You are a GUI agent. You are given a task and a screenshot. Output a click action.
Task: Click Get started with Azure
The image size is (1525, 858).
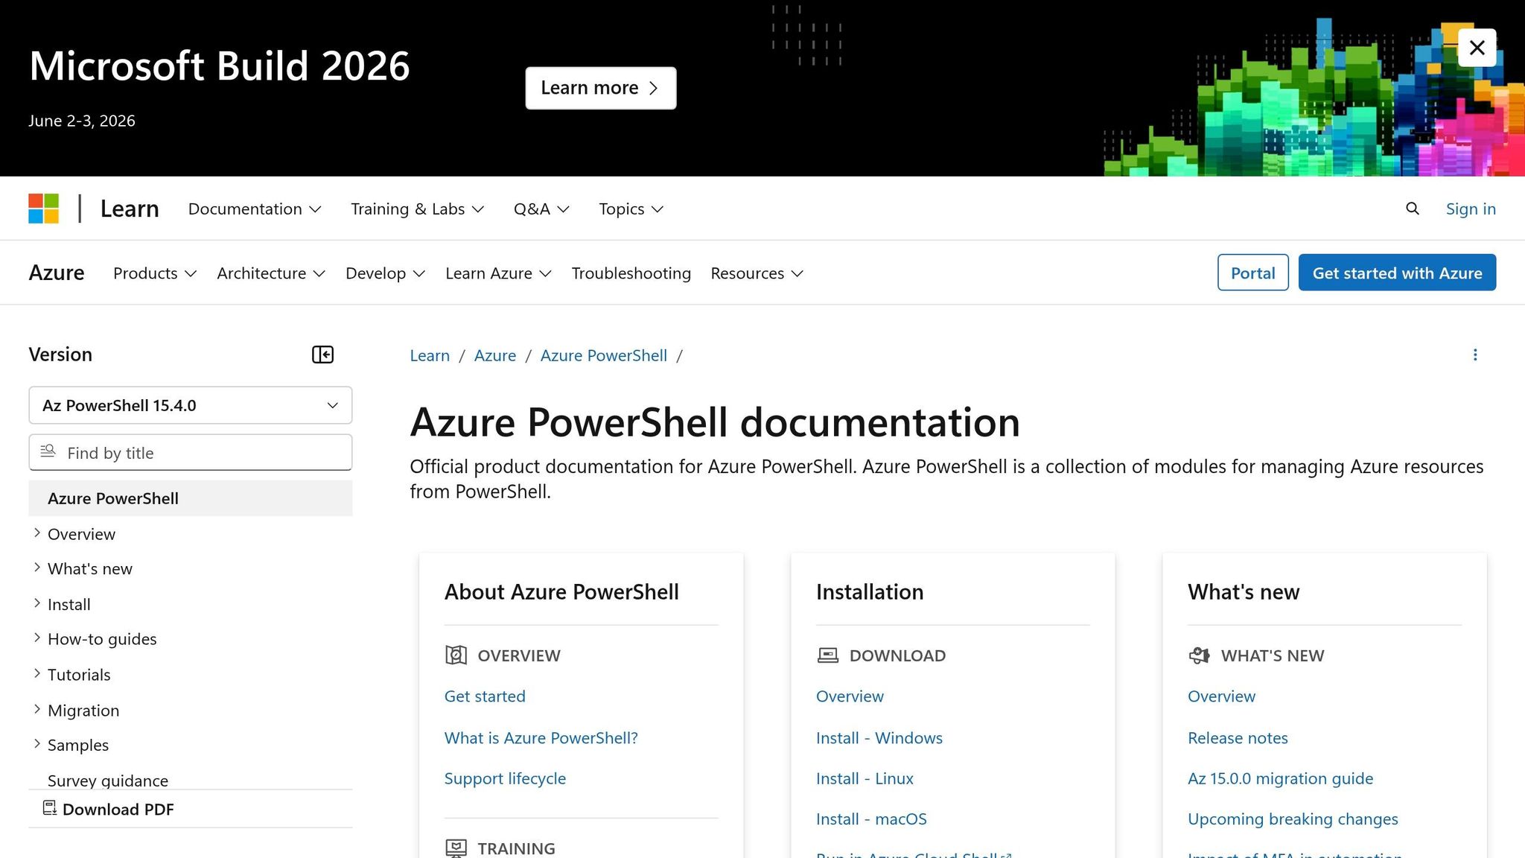tap(1396, 273)
